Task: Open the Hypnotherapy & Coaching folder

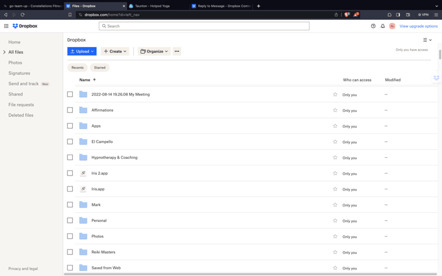Action: [114, 157]
